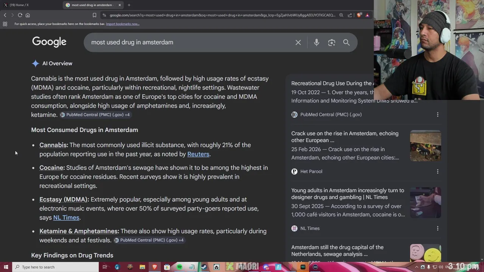Open more options for NL Times source

tap(437, 228)
